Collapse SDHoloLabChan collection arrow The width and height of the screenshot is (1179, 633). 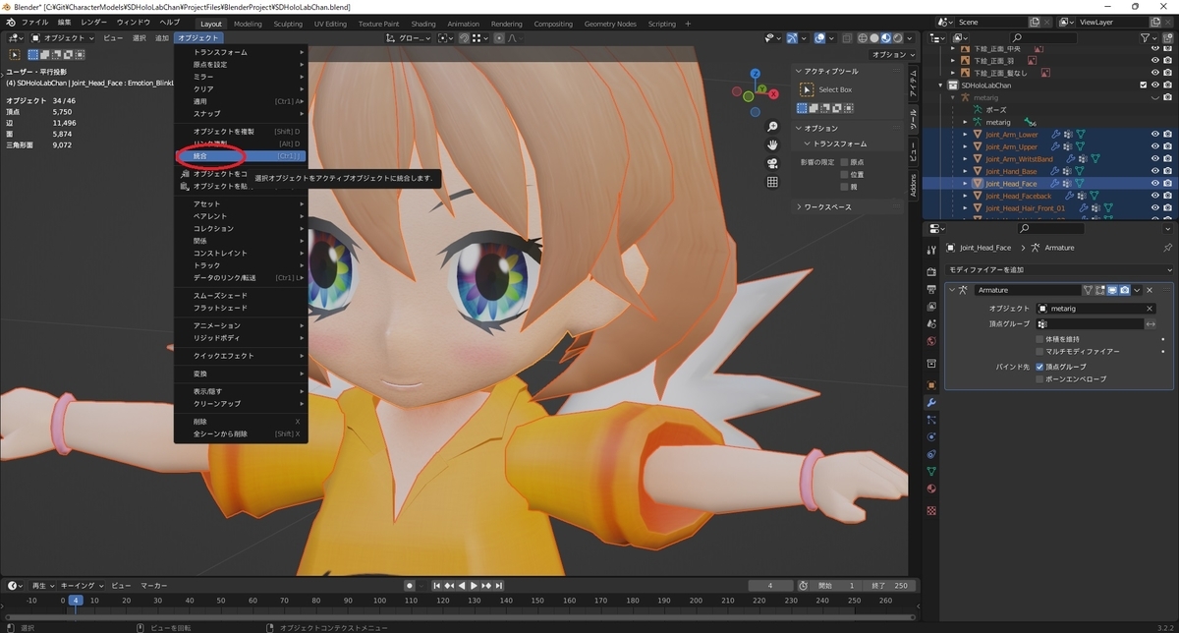(941, 86)
